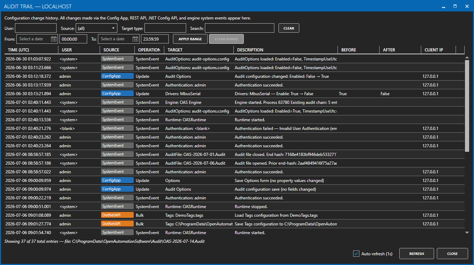Minimize the Audit Trail window

(x=443, y=6)
